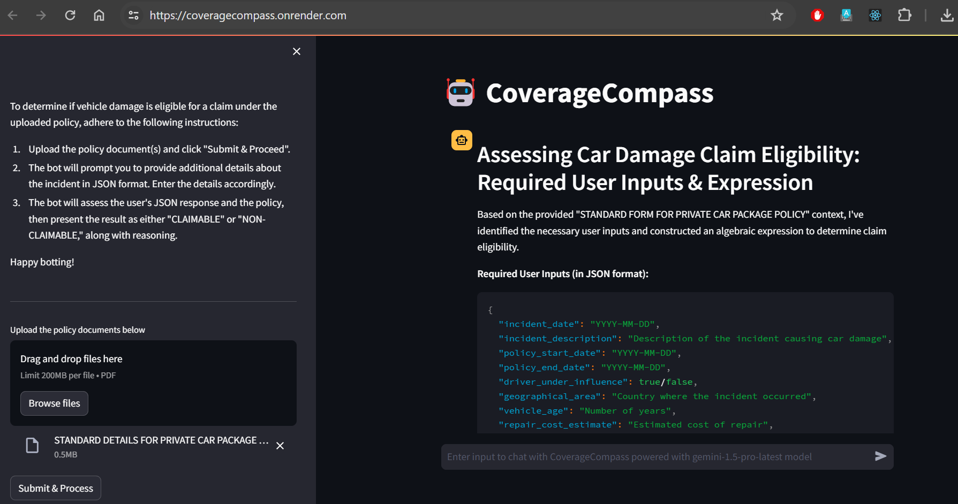
Task: Send the chat message
Action: 880,456
